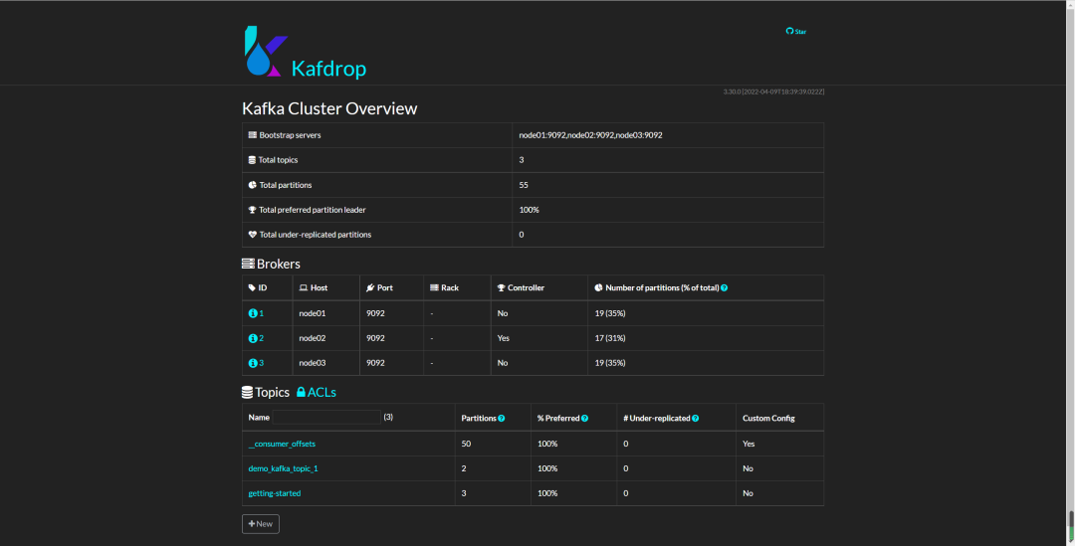Click the bootstrap servers value node01:9092,node02:9092,node03:9092
The height and width of the screenshot is (546, 1075).
click(590, 135)
